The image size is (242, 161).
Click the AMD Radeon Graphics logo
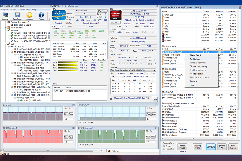(115, 14)
